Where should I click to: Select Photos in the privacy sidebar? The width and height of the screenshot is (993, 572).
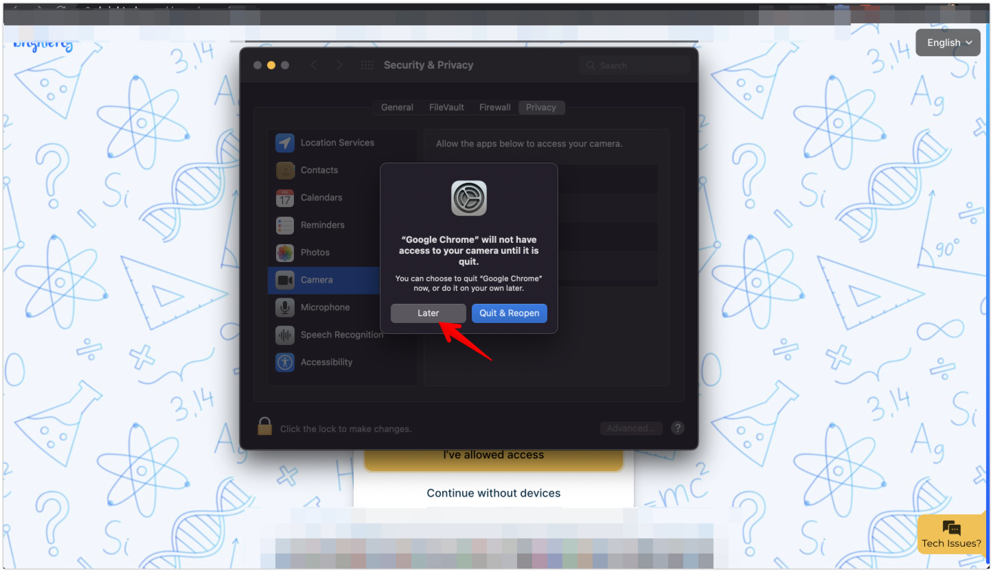click(342, 252)
